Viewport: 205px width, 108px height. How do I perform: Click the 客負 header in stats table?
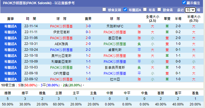(195, 93)
